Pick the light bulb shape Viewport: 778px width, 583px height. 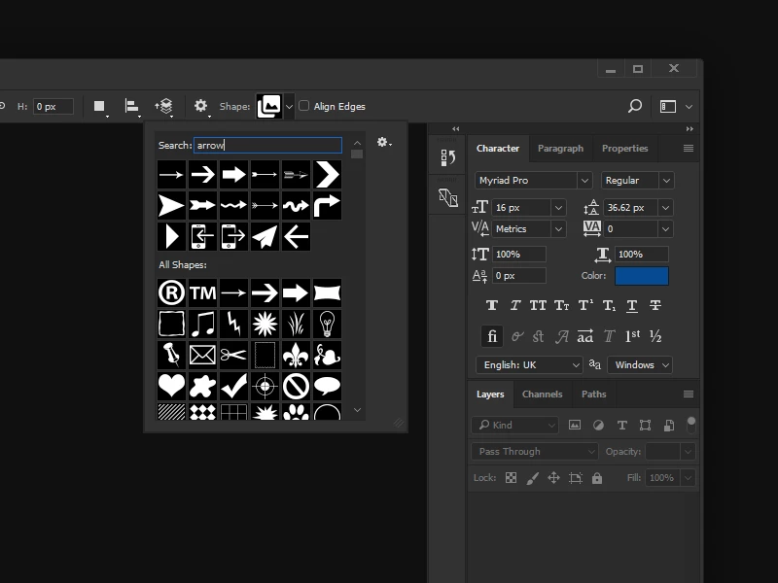coord(327,324)
